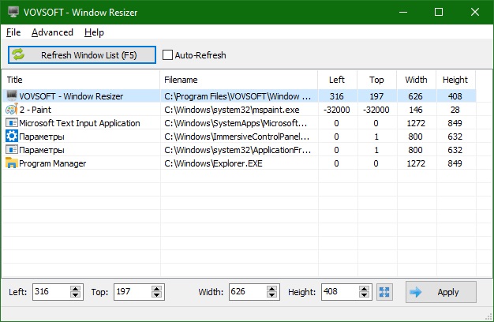Close the Window Resizer window
The image size is (494, 322).
click(475, 12)
